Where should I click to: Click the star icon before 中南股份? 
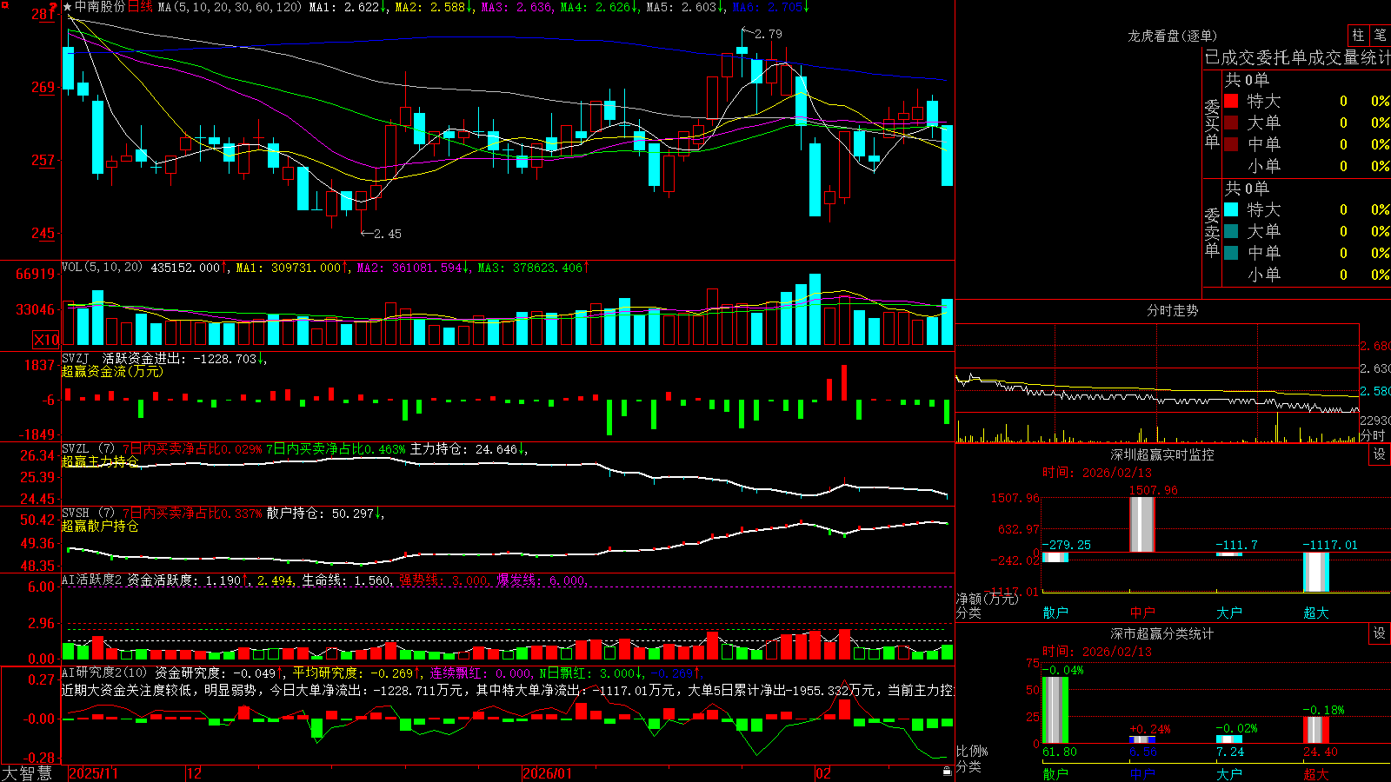coord(68,7)
